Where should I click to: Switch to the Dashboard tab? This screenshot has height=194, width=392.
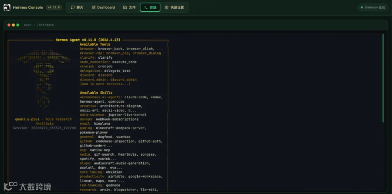click(103, 7)
